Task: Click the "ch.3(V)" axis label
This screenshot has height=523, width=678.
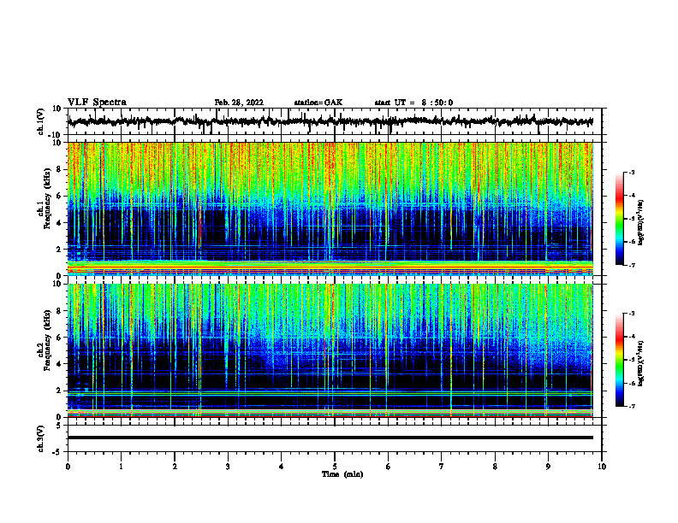Action: (41, 439)
